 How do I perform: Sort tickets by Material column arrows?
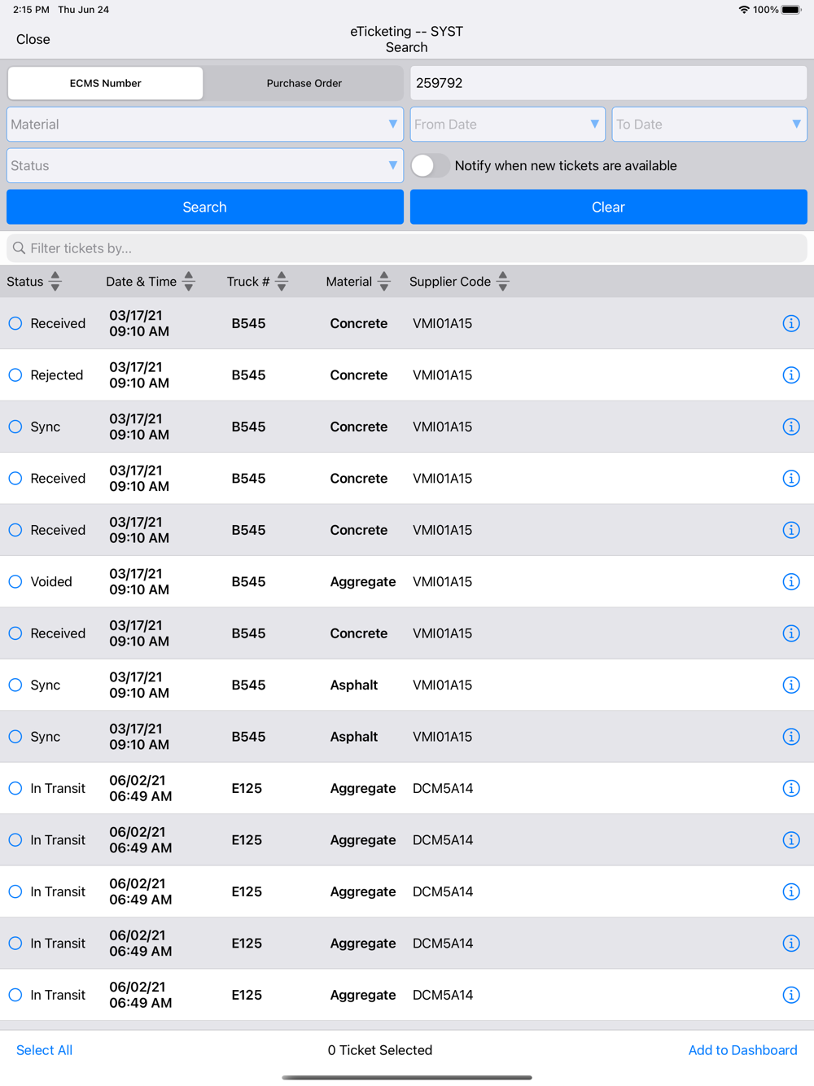pyautogui.click(x=384, y=282)
